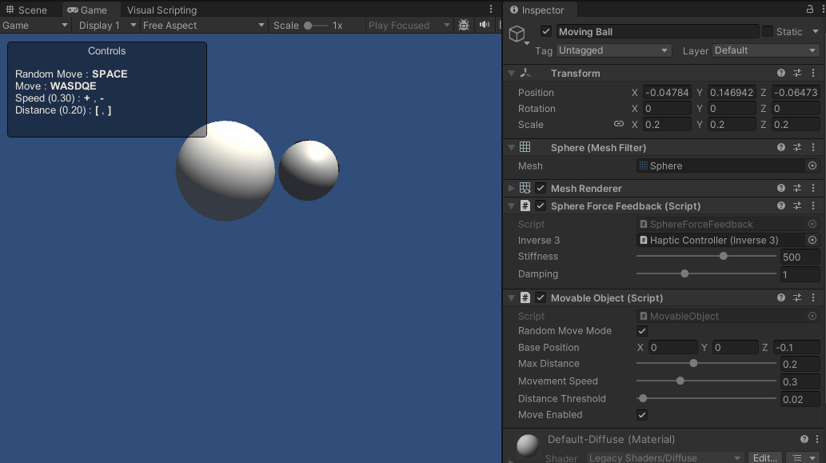Uncheck Move Enabled on Movable Object
The image size is (826, 463).
[x=642, y=414]
